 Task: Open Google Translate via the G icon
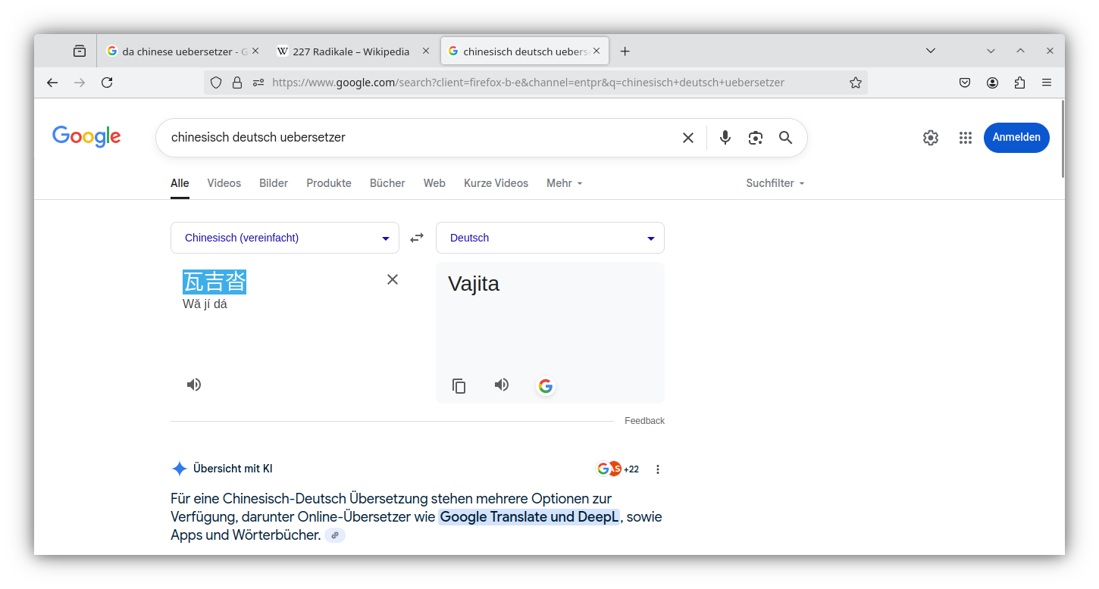click(x=545, y=385)
